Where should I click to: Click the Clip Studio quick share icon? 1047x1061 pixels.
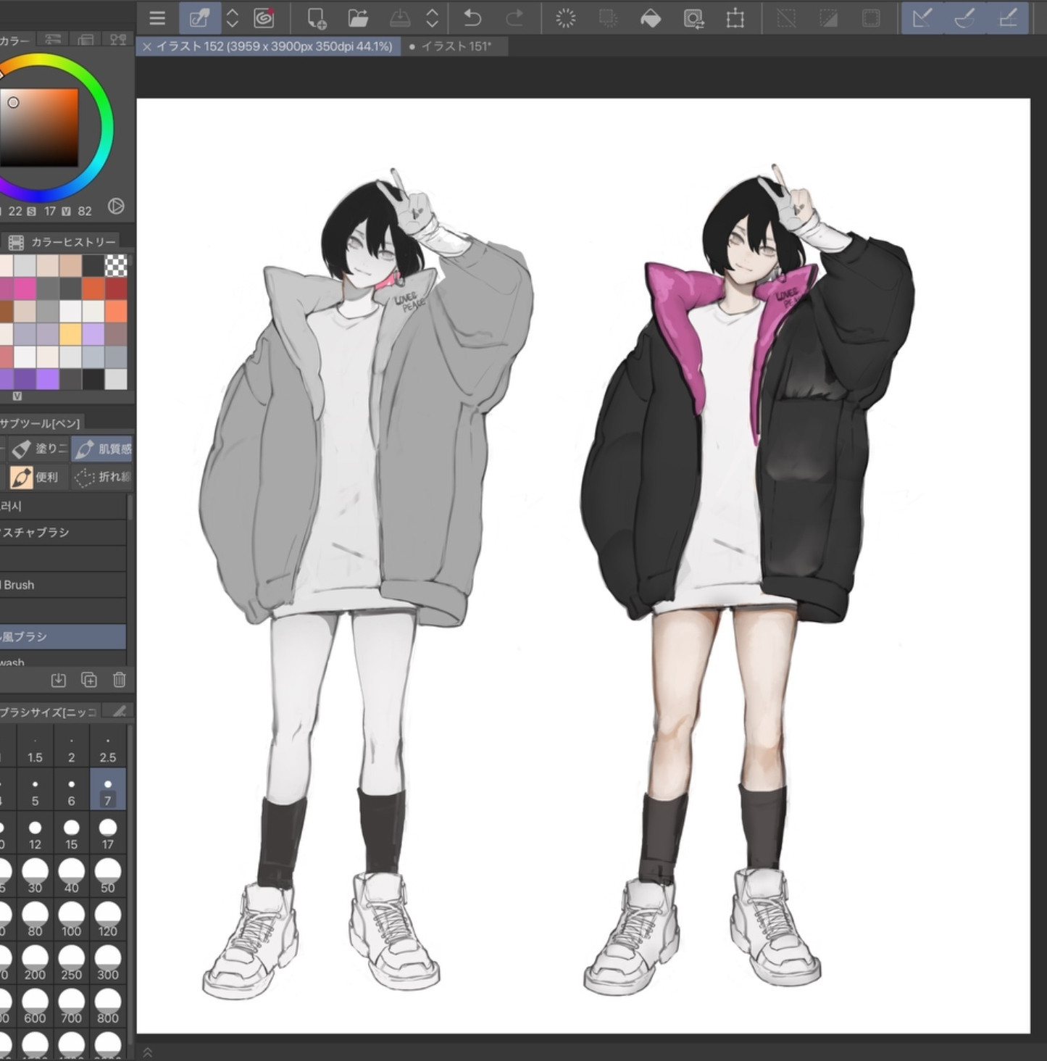point(199,18)
